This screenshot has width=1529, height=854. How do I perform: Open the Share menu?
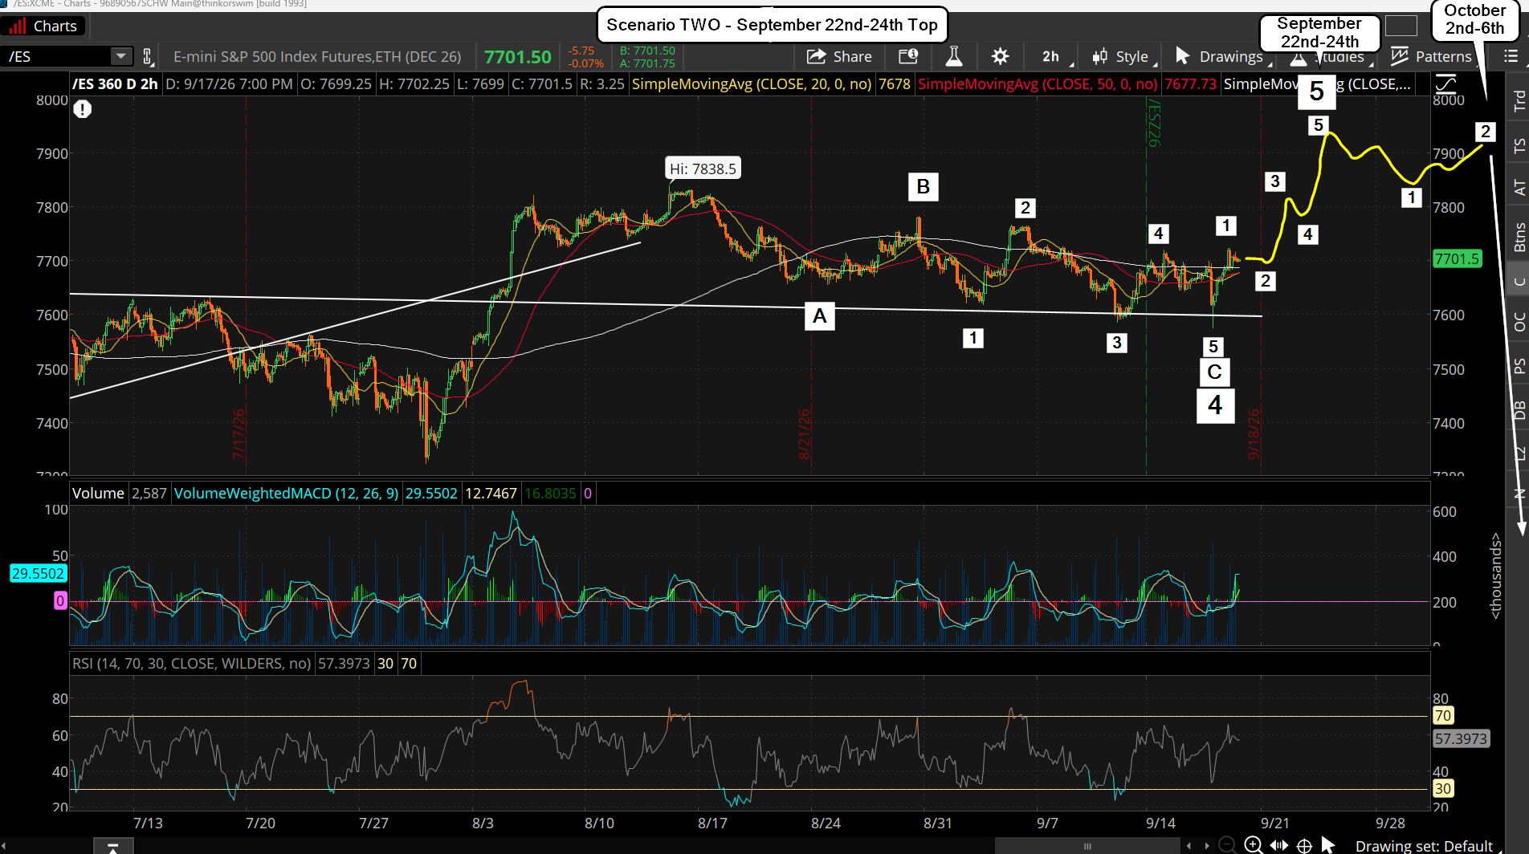(x=839, y=56)
